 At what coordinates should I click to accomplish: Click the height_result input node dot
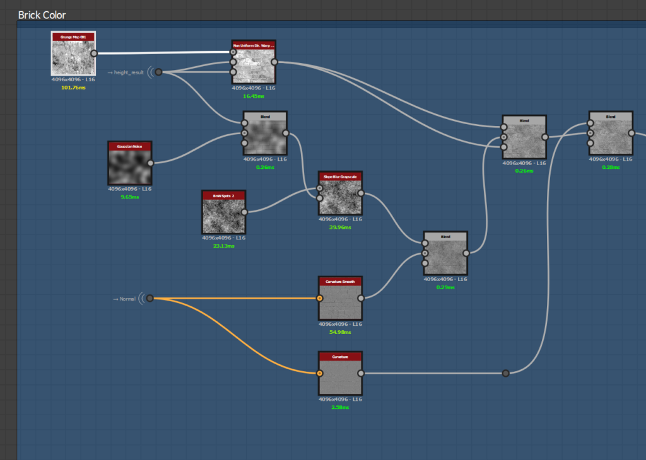tap(158, 72)
